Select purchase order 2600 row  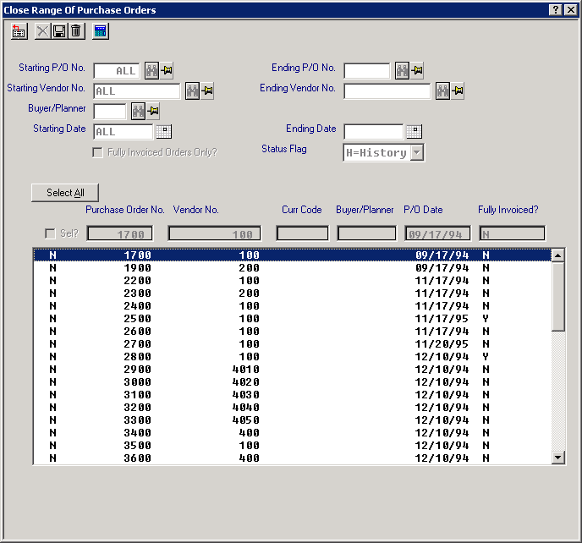coord(292,332)
